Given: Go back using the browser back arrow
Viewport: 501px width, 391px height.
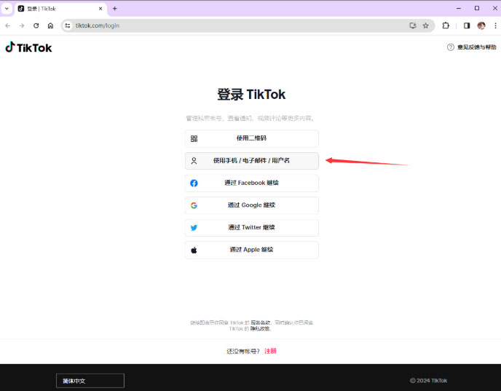Looking at the screenshot, I should 8,25.
